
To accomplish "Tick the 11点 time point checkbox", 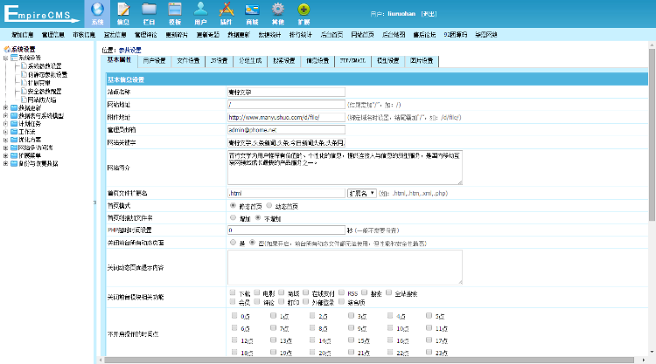I will (429, 327).
